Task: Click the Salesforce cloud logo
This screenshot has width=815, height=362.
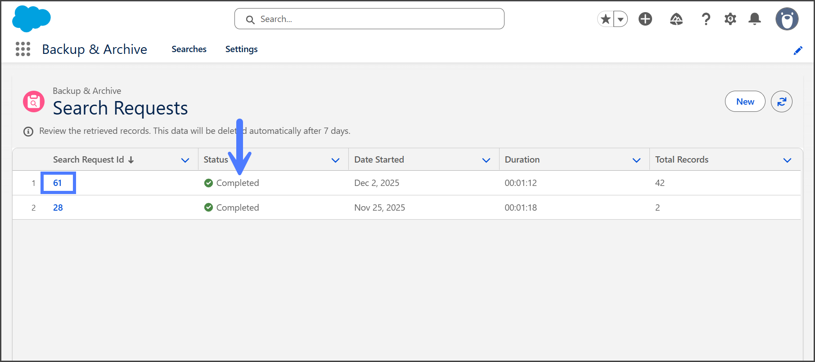Action: 31,19
